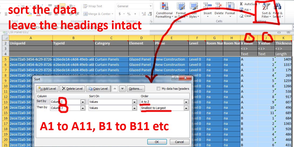Click cell containing 1409

point(283,59)
